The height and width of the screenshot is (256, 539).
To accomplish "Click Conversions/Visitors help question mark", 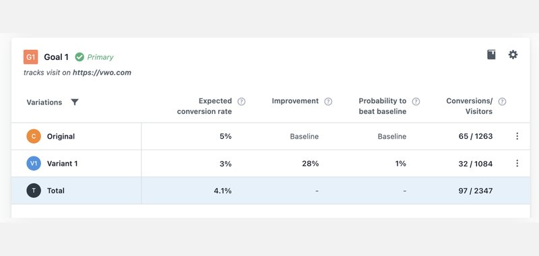I will 502,102.
